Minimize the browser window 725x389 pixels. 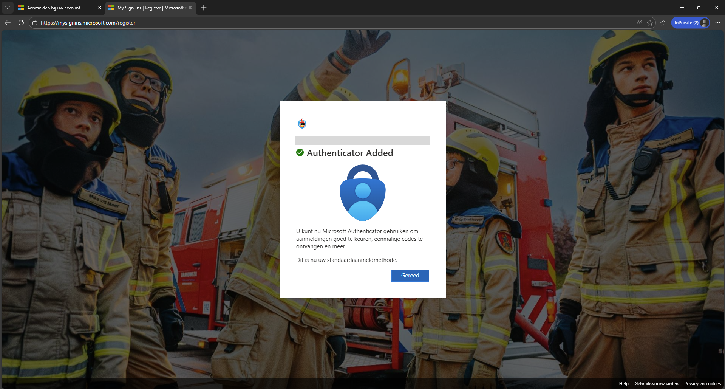point(682,8)
